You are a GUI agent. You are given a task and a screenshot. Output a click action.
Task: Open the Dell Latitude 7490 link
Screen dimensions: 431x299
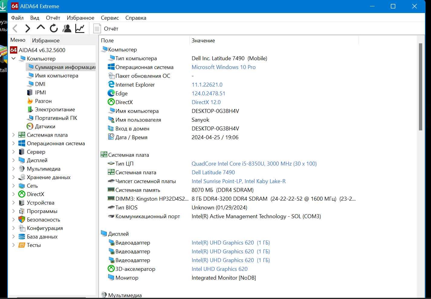click(x=213, y=172)
